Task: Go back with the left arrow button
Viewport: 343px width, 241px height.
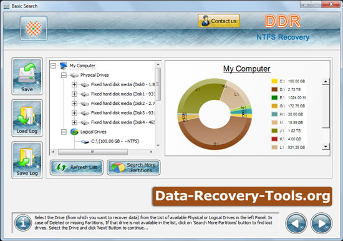Action: (x=296, y=224)
